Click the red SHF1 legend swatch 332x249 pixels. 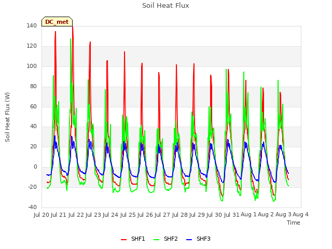[123, 240]
